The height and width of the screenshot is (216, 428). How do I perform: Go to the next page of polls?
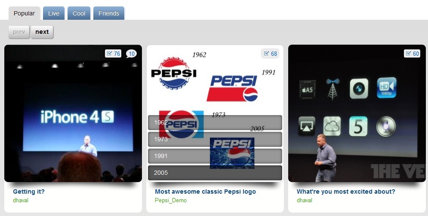coord(42,32)
